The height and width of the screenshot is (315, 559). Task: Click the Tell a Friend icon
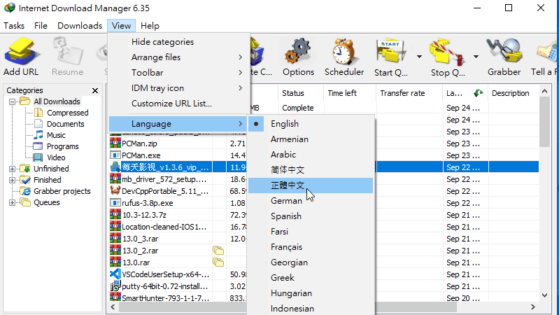click(x=547, y=52)
